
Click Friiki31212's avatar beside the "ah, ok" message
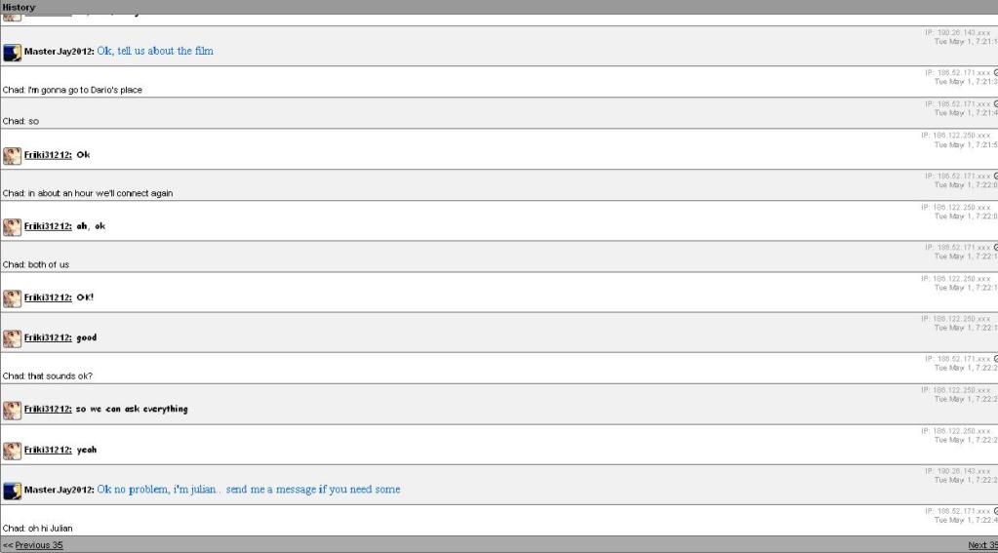click(x=12, y=227)
